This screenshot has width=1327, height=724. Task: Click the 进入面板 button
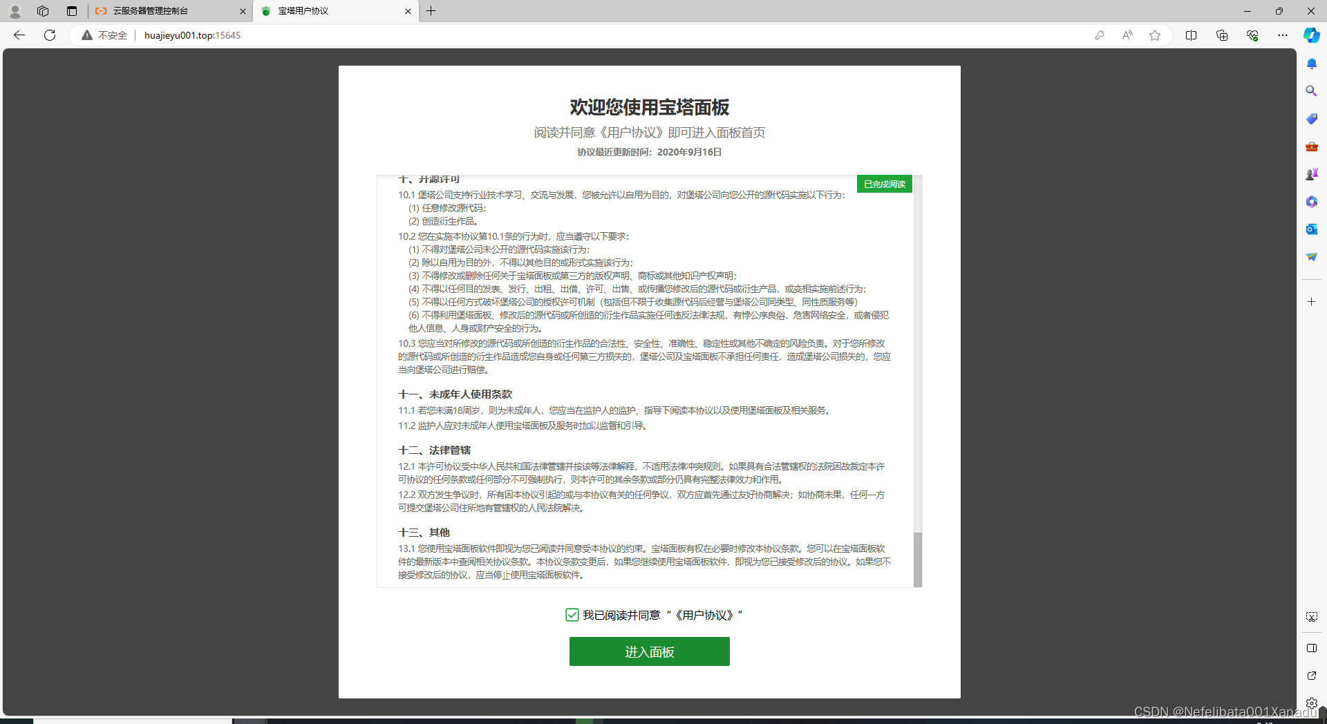click(649, 651)
